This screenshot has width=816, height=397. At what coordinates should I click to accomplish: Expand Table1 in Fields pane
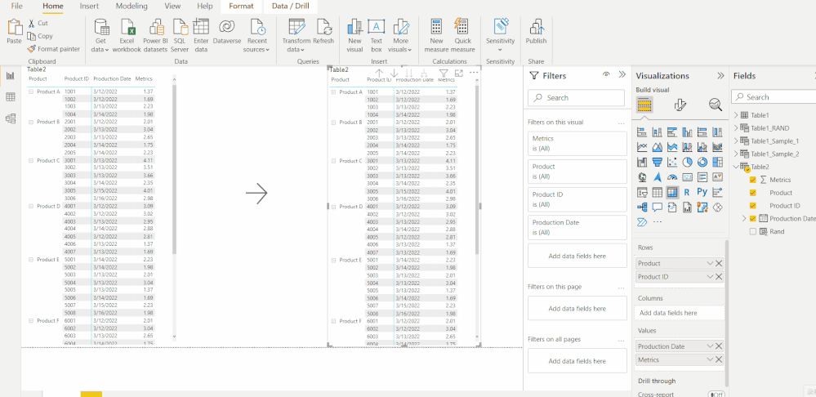pos(735,115)
